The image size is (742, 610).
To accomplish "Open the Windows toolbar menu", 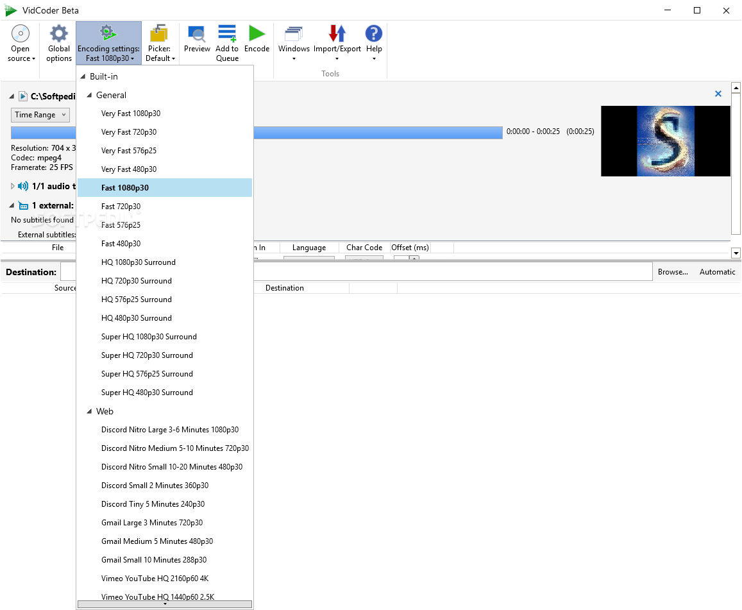I will [x=294, y=43].
